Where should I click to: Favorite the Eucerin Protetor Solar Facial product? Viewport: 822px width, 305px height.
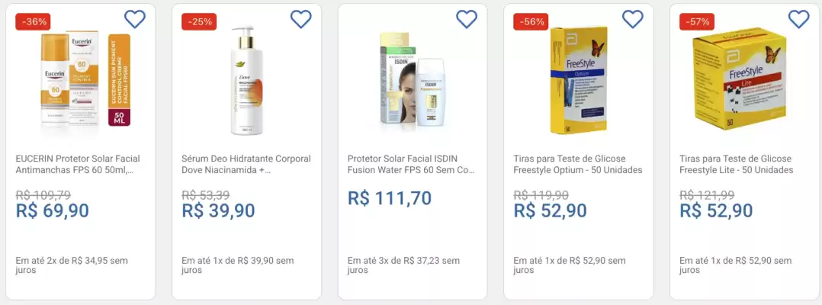pyautogui.click(x=134, y=19)
